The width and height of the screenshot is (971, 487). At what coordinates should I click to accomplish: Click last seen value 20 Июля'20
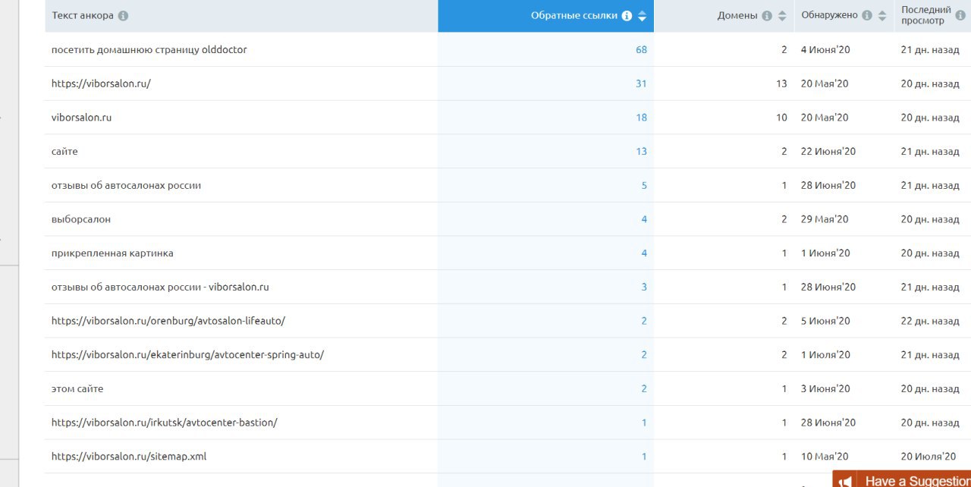(x=929, y=457)
